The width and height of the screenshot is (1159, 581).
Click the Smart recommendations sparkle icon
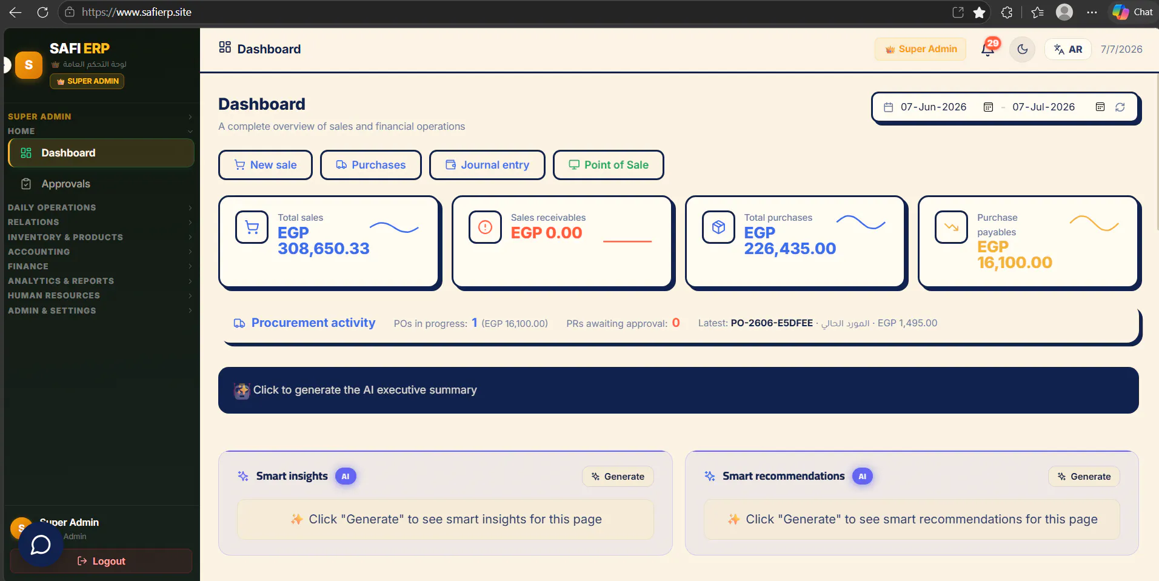pyautogui.click(x=710, y=476)
